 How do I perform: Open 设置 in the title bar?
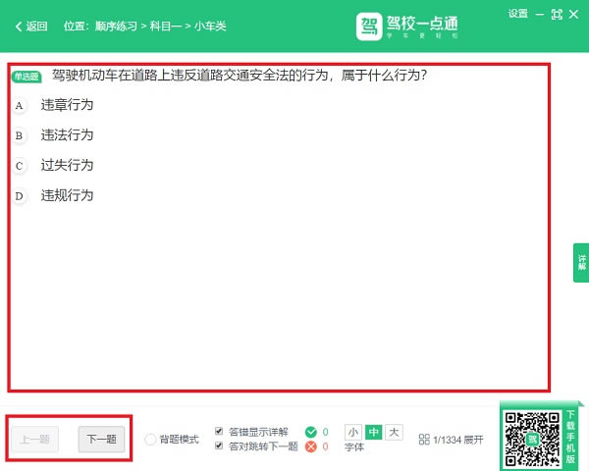pos(518,14)
